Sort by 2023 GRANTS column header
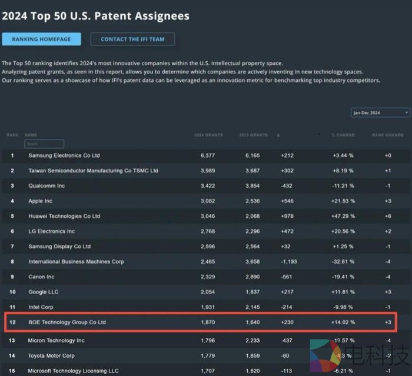This screenshot has width=412, height=376. click(x=253, y=135)
